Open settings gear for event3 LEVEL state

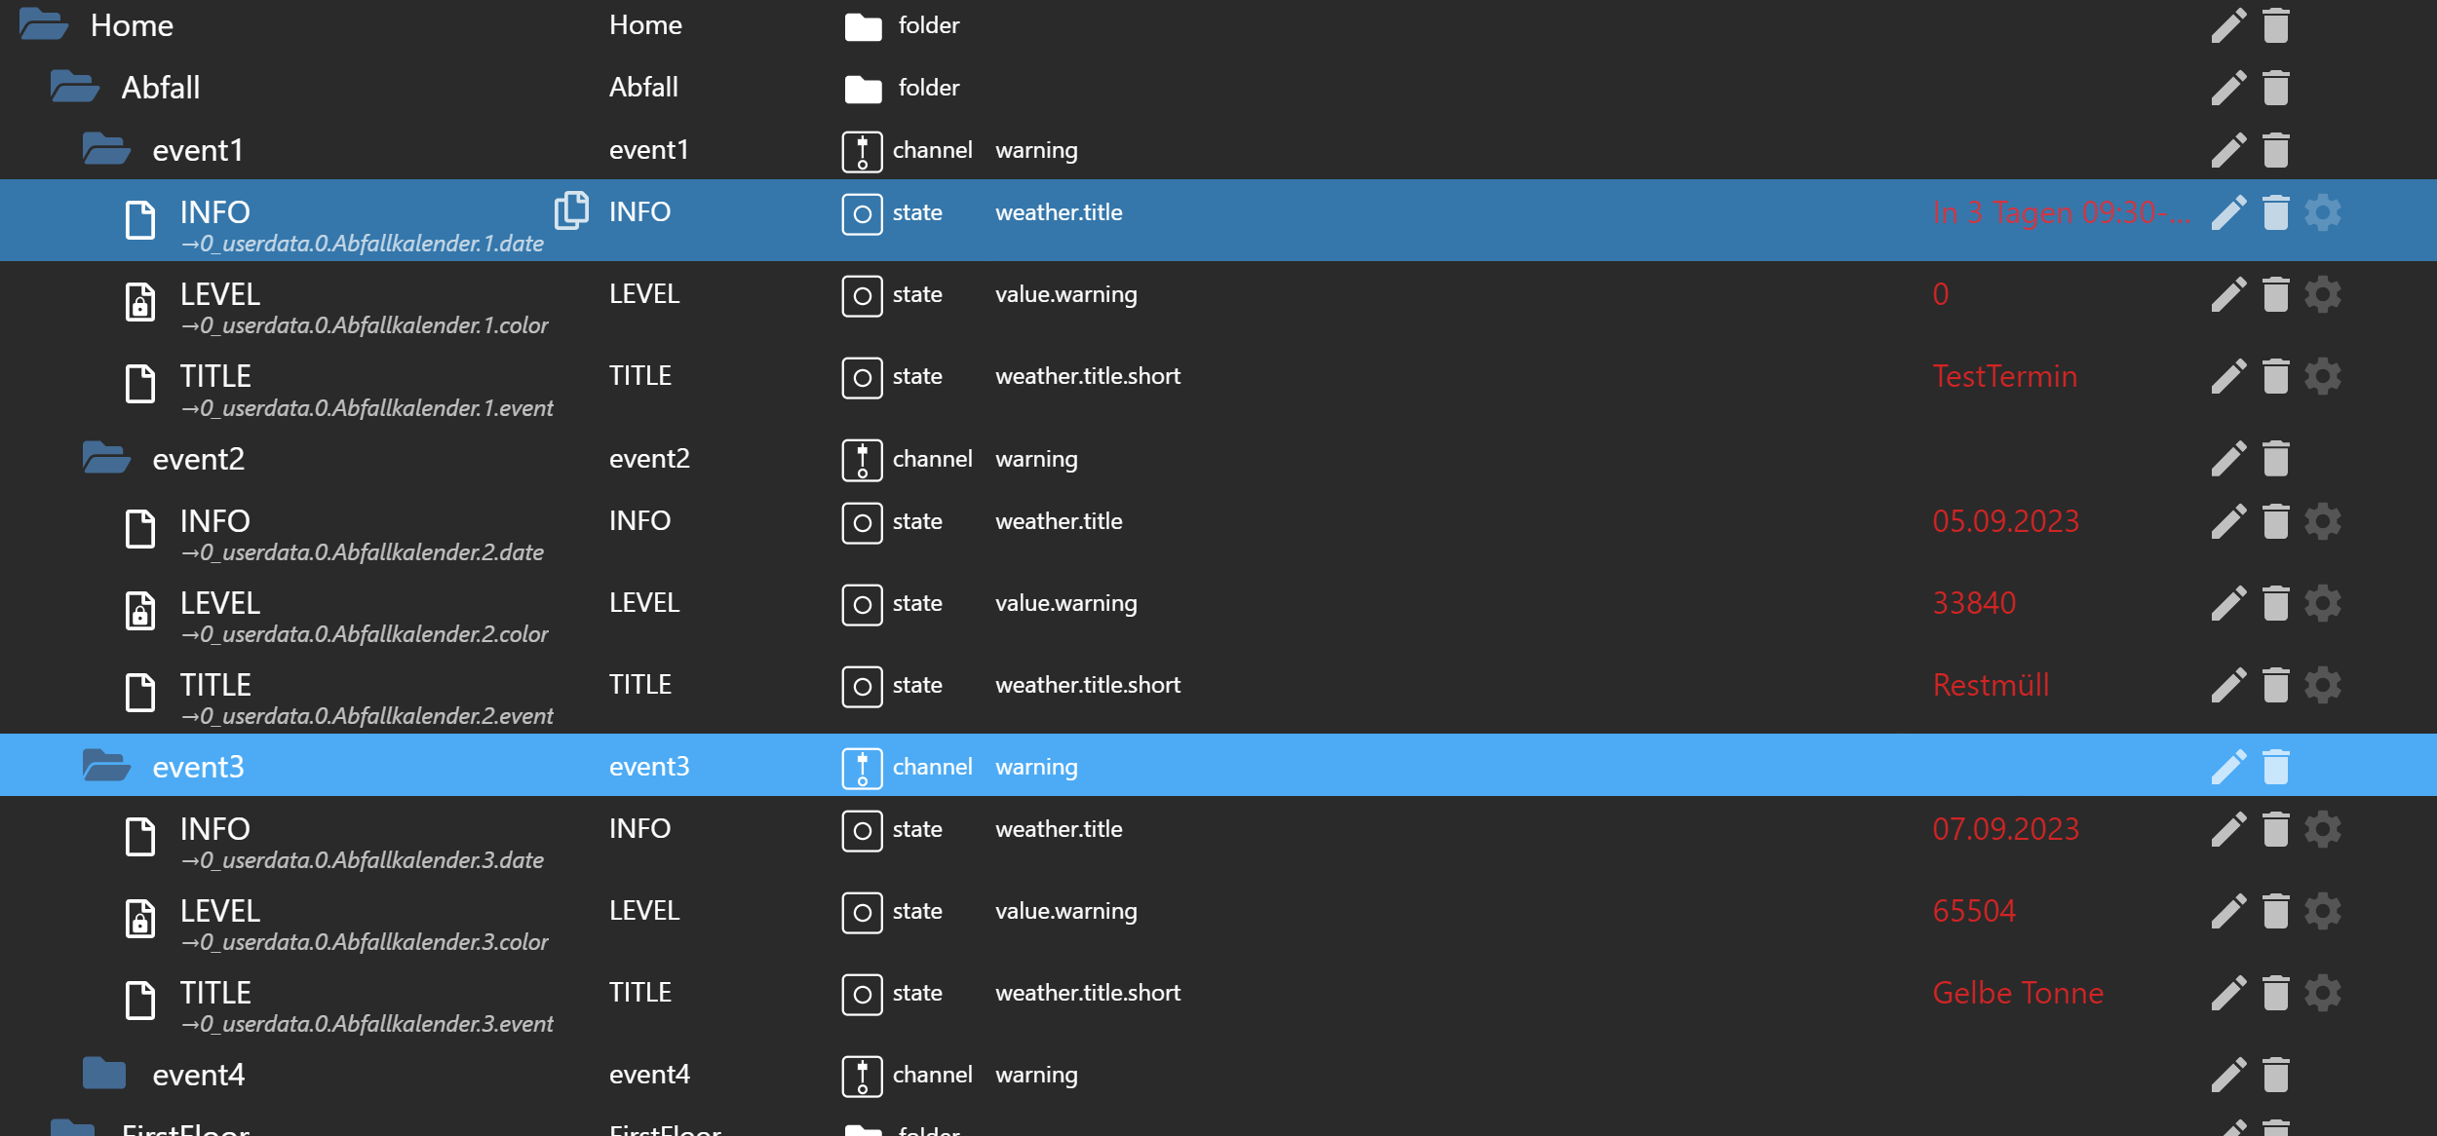(2322, 911)
